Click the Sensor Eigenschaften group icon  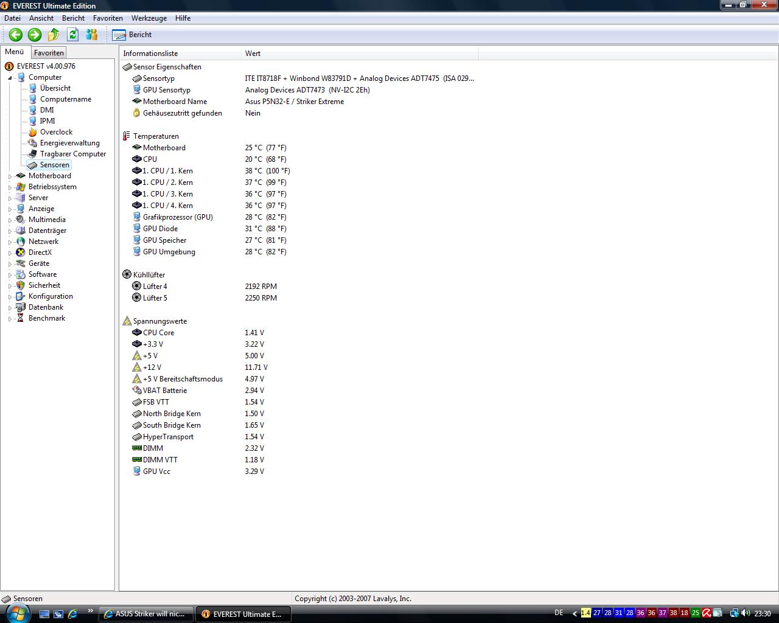point(127,67)
